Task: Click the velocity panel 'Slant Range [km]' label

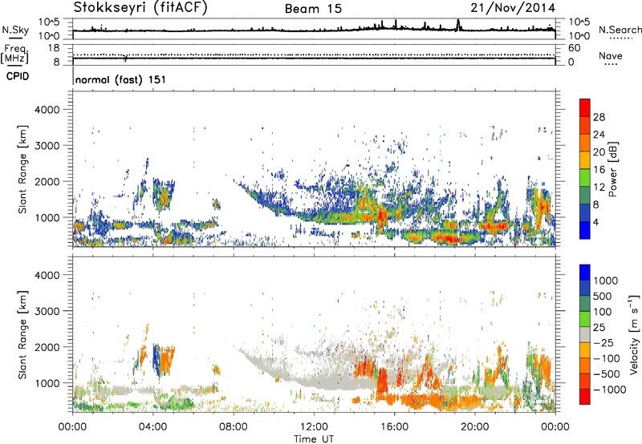Action: (23, 334)
